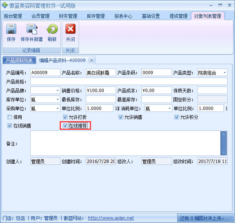Click the 产品条码 field 0009
This screenshot has height=223, width=235.
156,73
